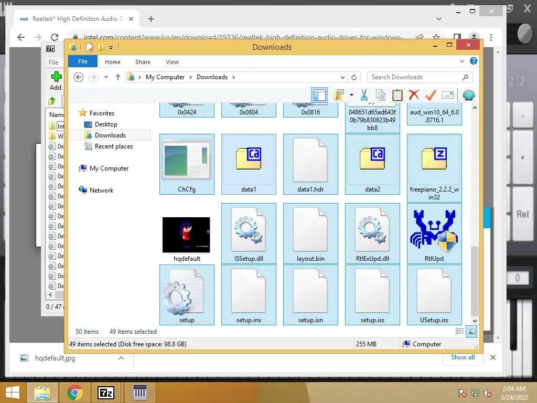Delete selected files with red X

click(x=414, y=94)
